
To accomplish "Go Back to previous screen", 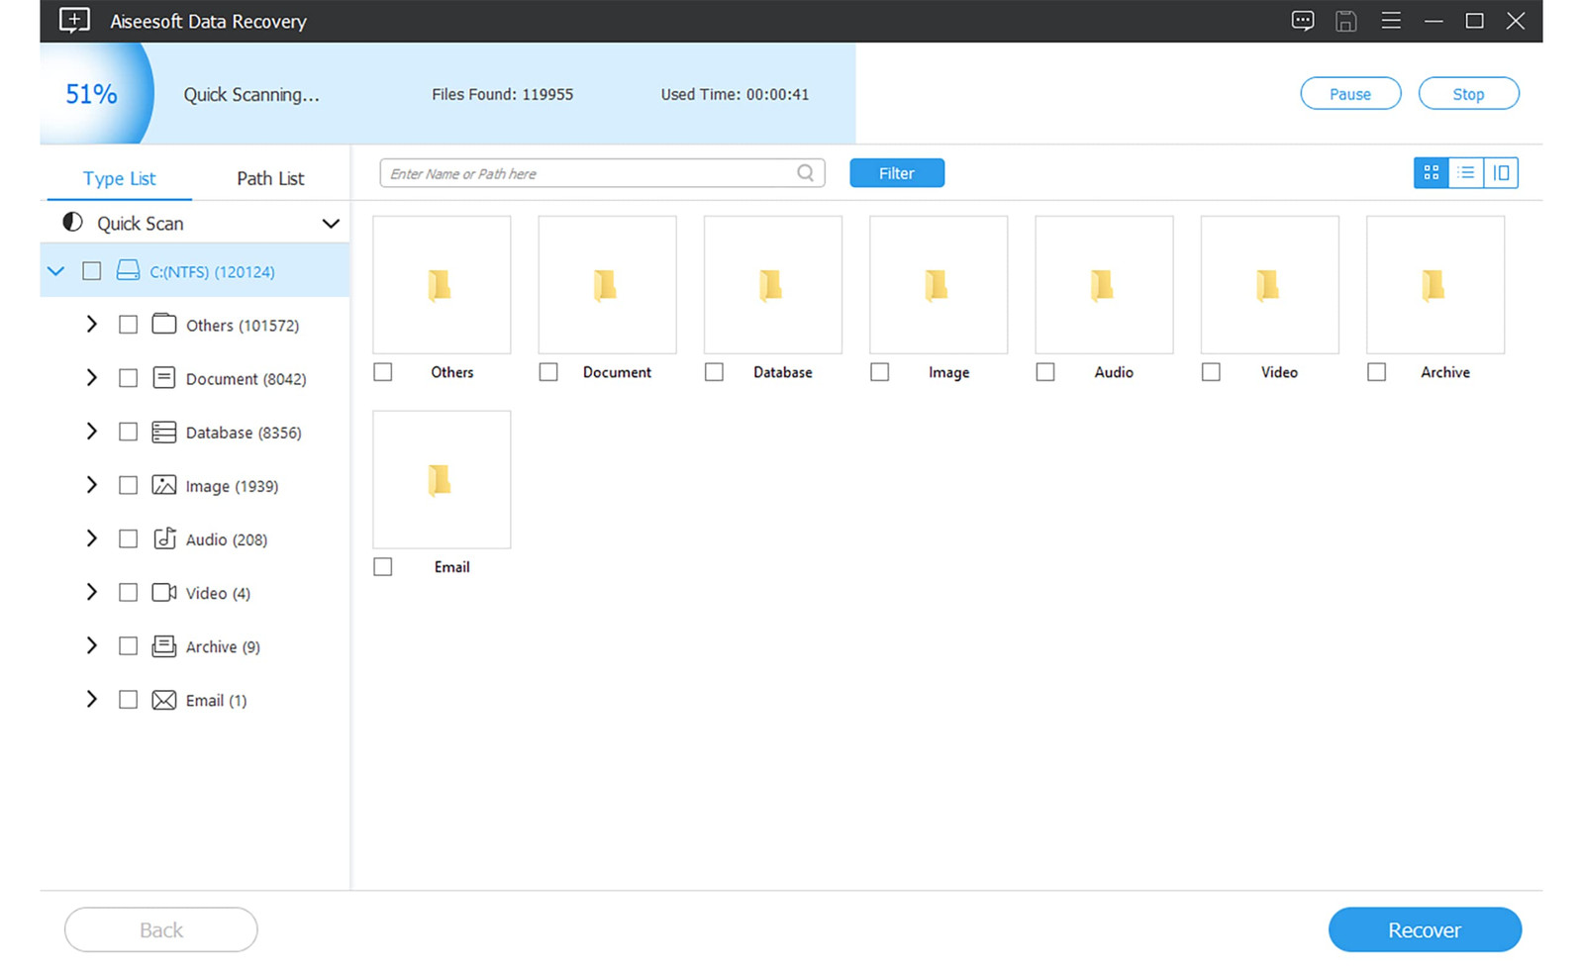I will (161, 929).
